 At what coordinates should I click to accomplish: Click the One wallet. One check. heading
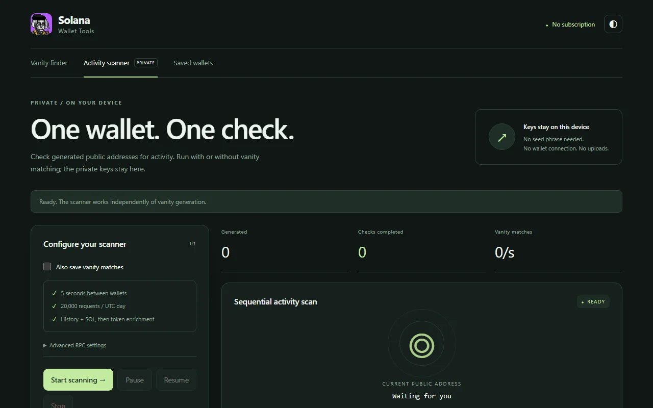pyautogui.click(x=162, y=130)
